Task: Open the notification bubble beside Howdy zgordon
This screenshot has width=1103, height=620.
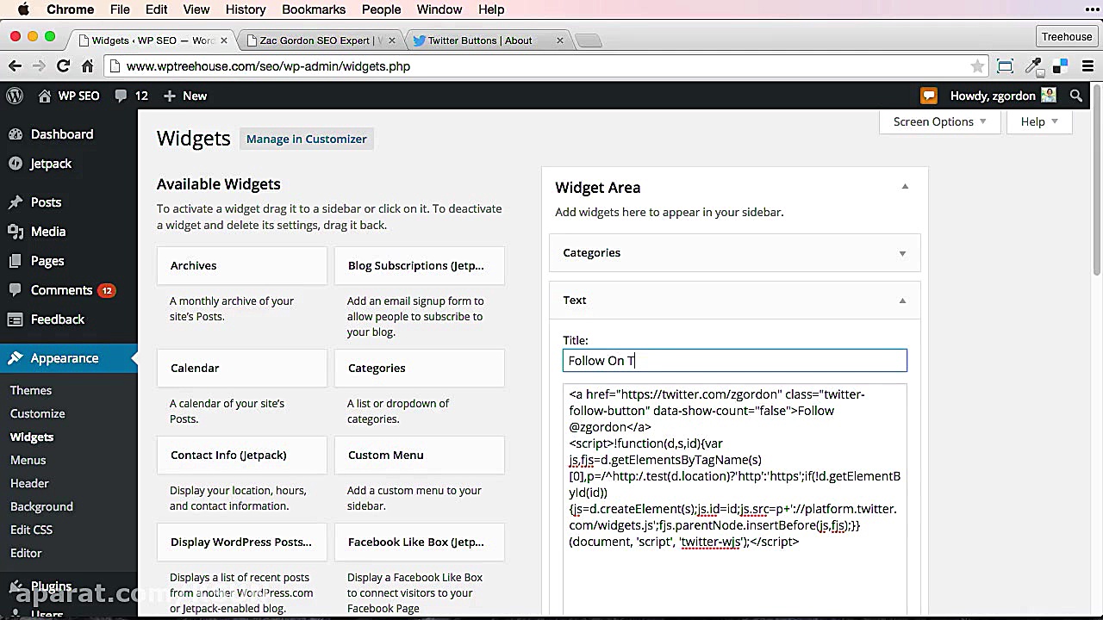Action: click(928, 96)
